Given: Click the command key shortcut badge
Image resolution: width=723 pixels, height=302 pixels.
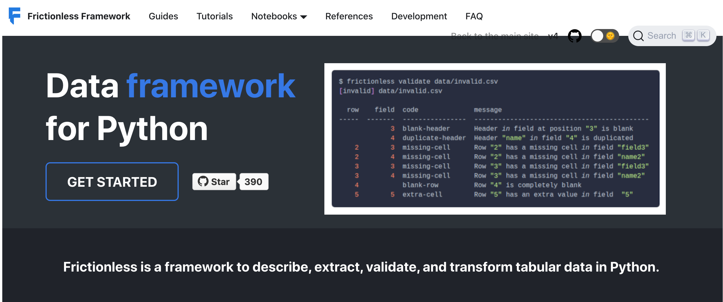Looking at the screenshot, I should pyautogui.click(x=689, y=35).
